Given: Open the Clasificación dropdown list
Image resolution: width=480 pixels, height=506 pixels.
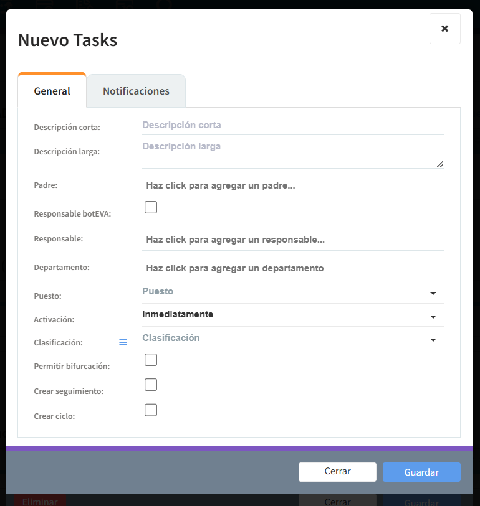Looking at the screenshot, I should (293, 339).
